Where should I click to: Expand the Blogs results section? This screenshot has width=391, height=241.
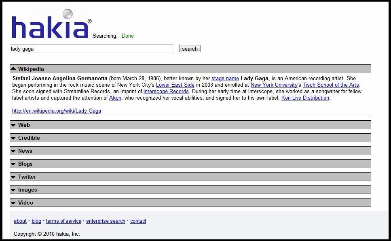[190, 164]
